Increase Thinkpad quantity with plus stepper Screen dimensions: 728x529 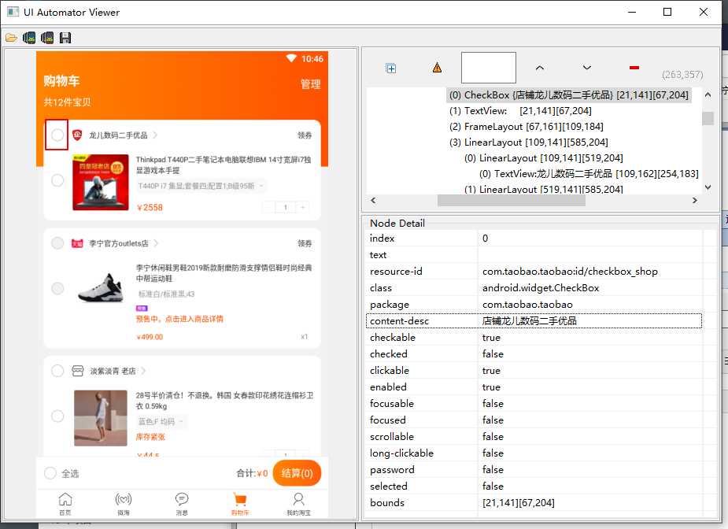(x=303, y=207)
